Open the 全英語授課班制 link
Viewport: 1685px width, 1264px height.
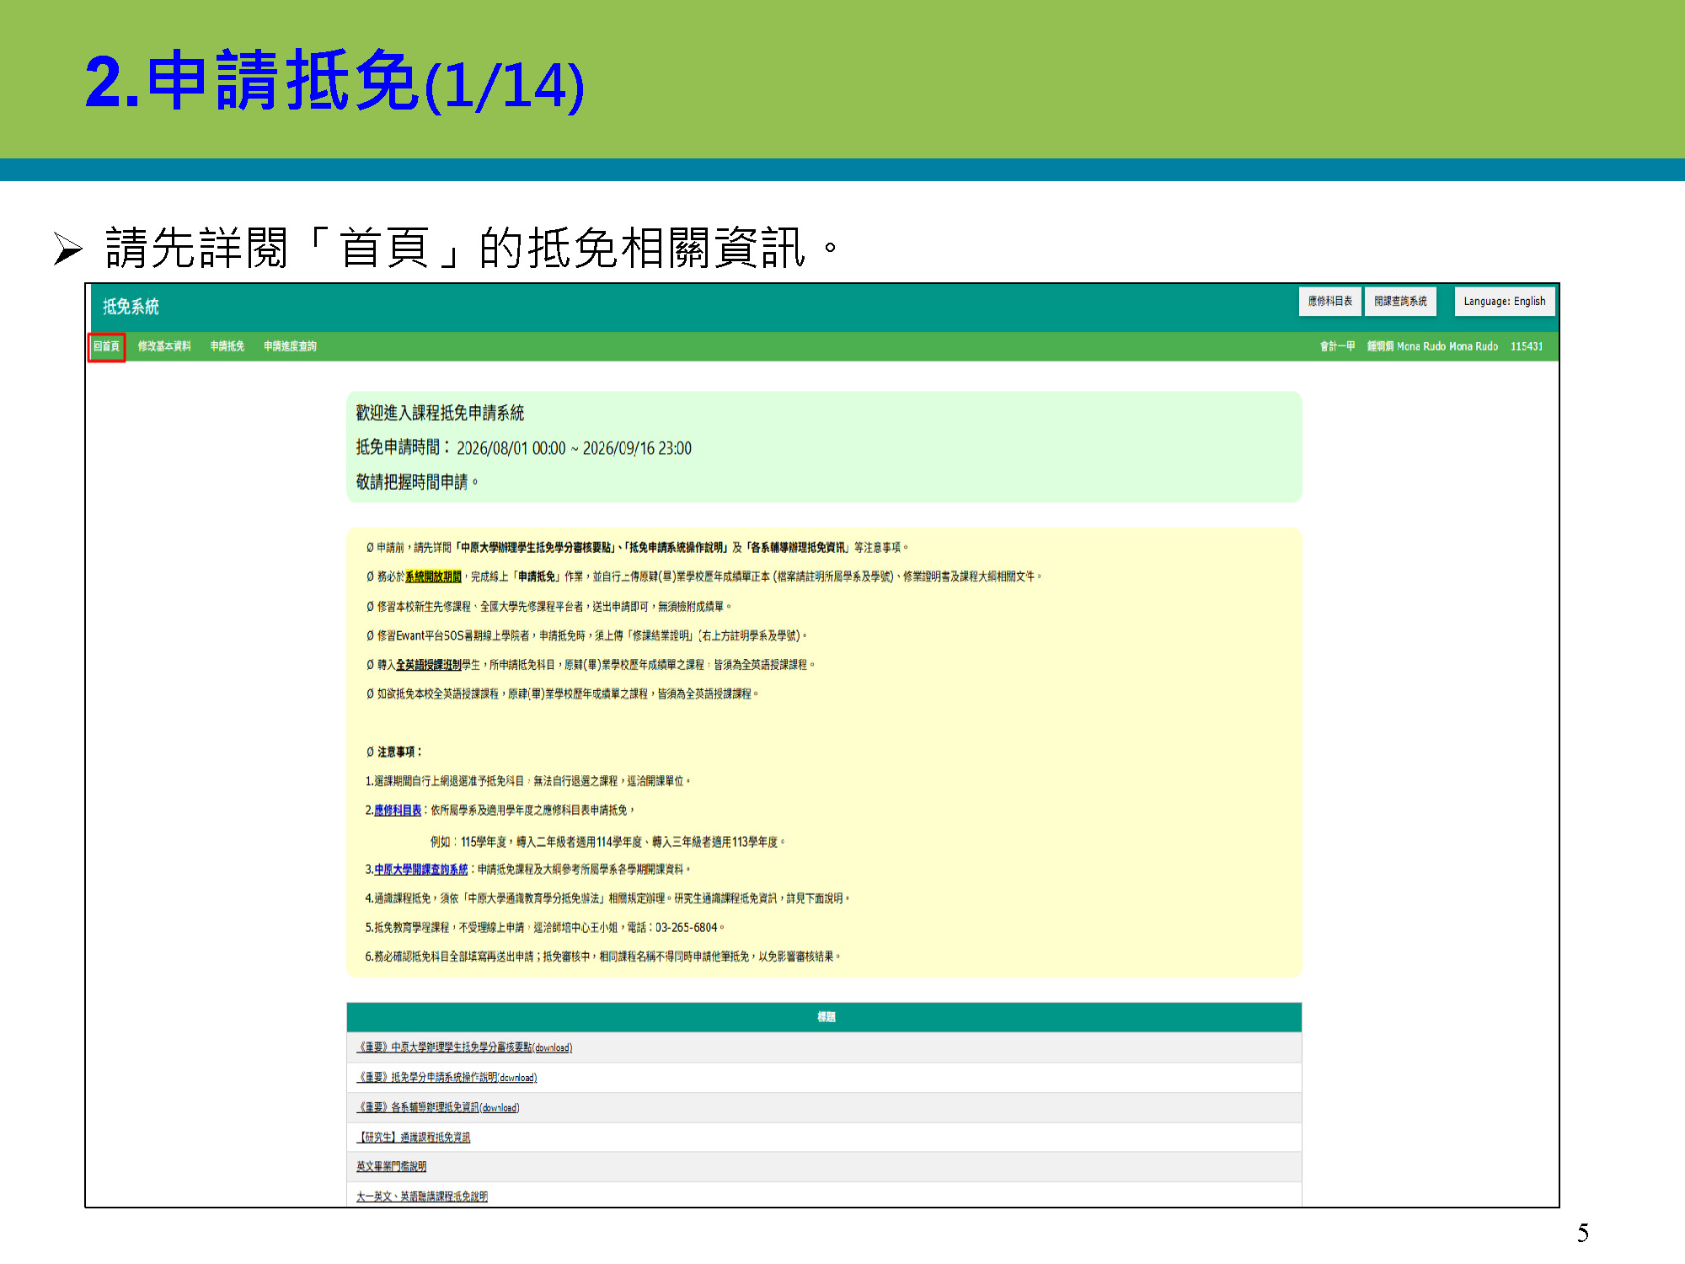click(x=428, y=665)
